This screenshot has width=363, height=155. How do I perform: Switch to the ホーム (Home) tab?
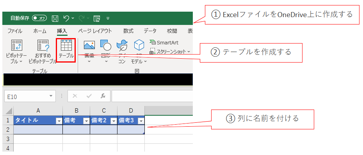[39, 31]
